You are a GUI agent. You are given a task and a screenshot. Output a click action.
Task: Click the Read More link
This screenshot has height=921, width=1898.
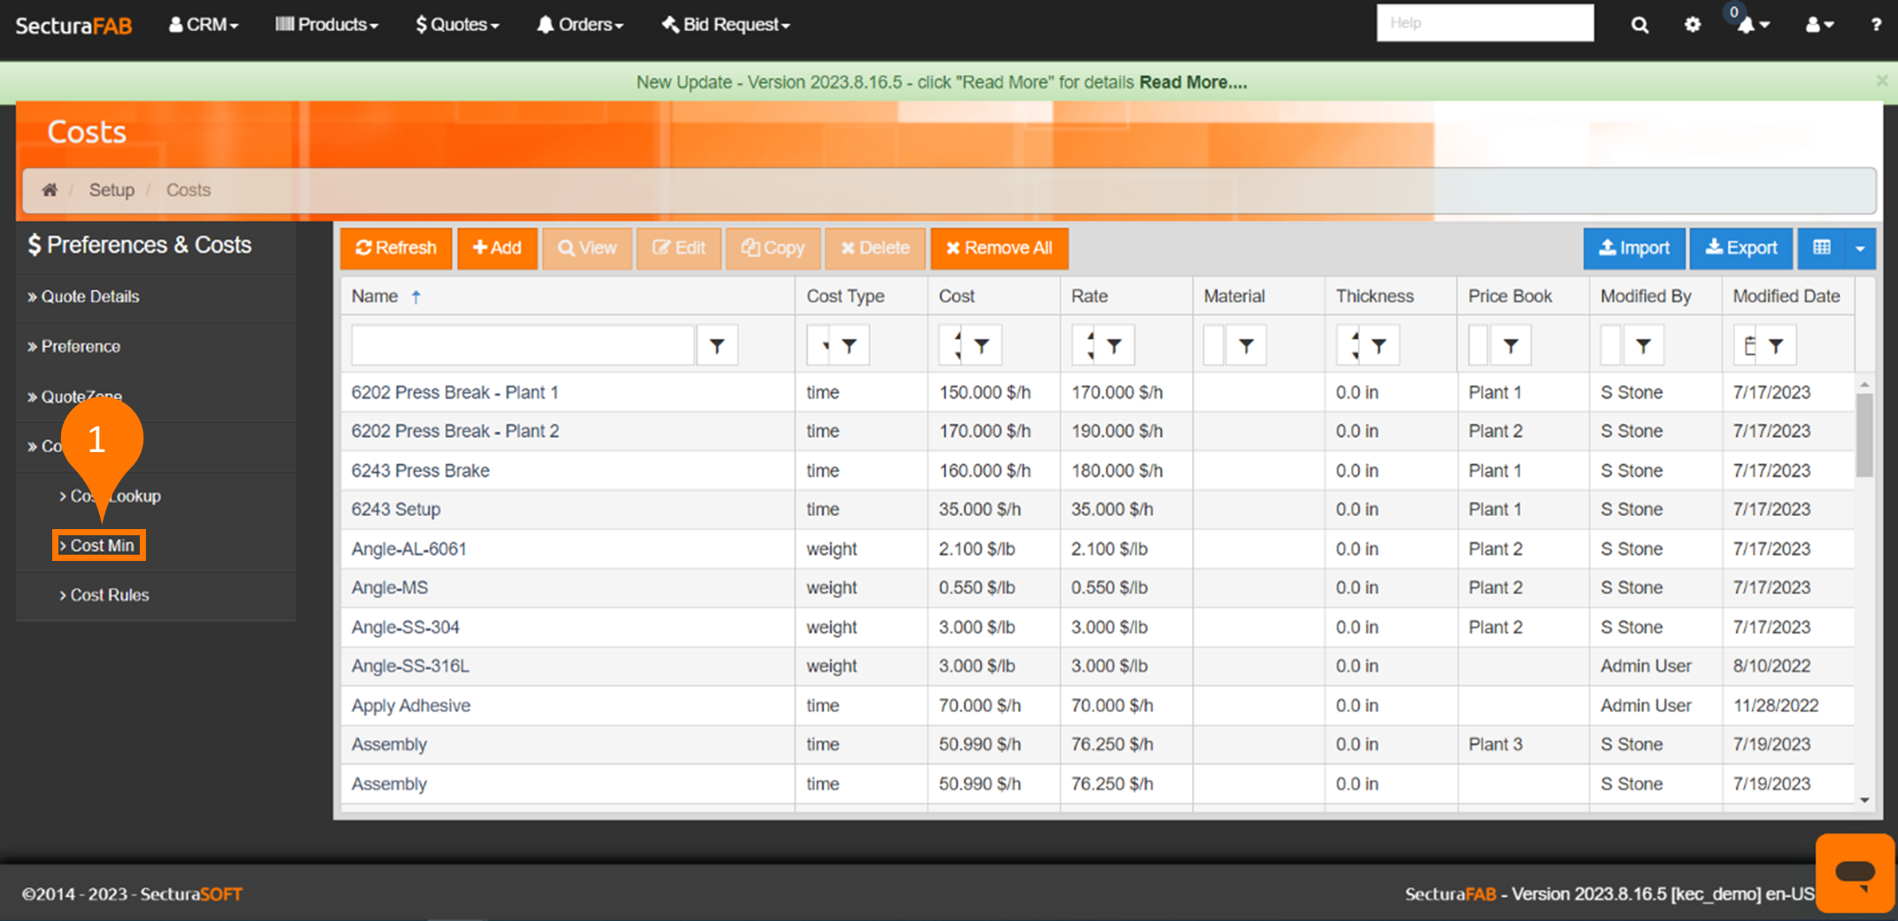1192,82
